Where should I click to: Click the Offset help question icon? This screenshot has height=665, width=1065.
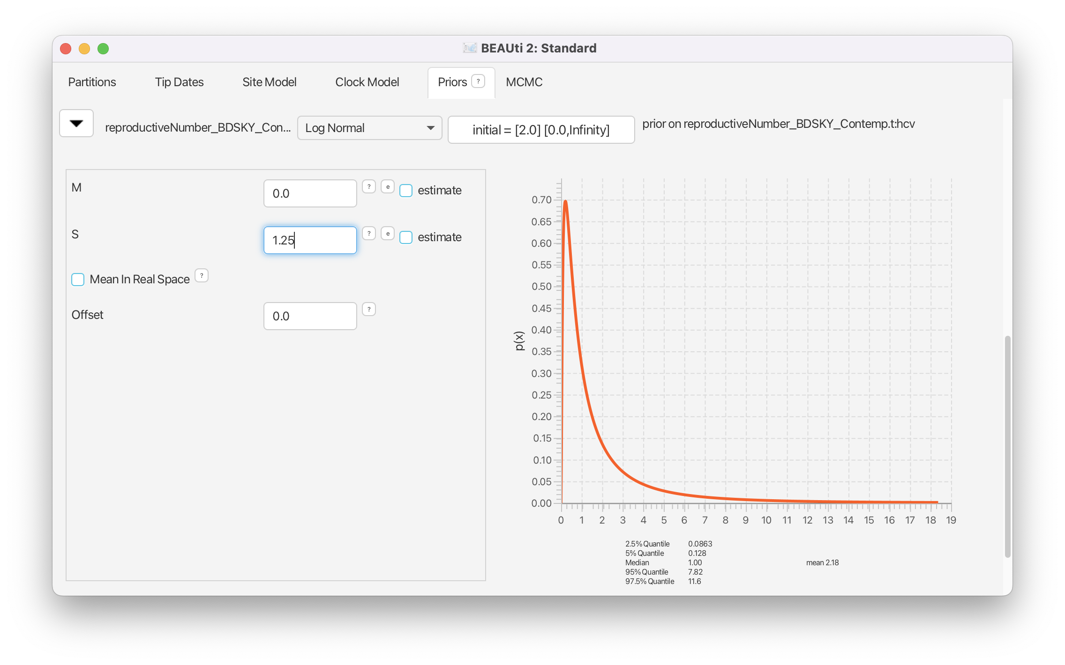[x=369, y=309]
